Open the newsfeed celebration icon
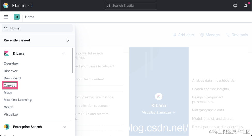 [246, 6]
